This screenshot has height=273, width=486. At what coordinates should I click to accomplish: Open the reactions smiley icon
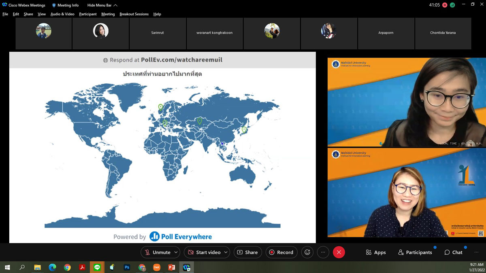307,252
